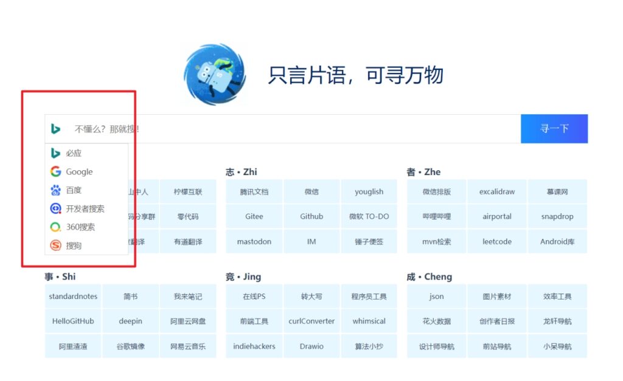Open the 柠檬互联 link

pos(188,191)
